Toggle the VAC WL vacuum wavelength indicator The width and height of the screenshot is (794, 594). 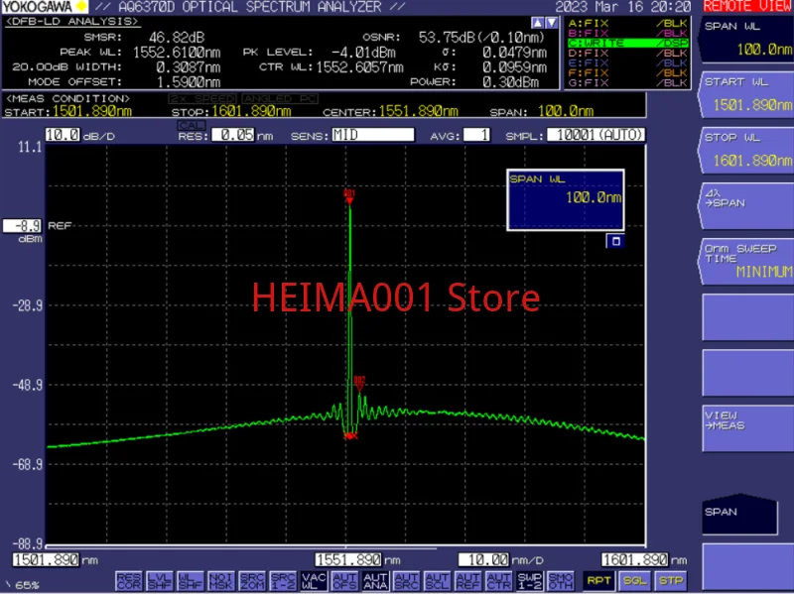pos(314,580)
